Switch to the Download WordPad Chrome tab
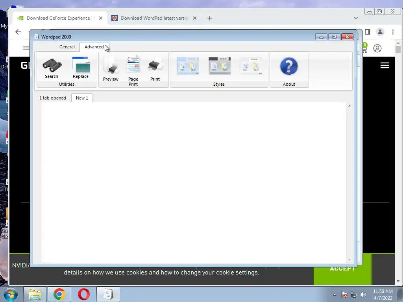This screenshot has width=403, height=302. (155, 18)
